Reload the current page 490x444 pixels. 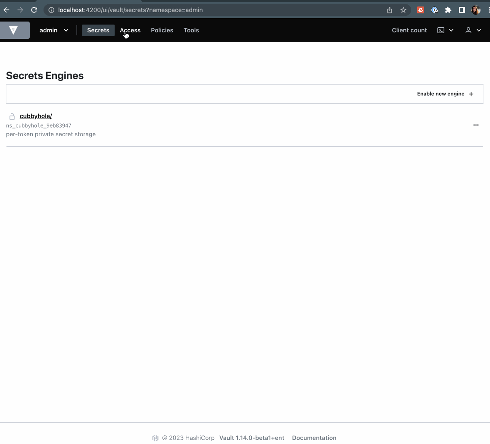[x=34, y=10]
